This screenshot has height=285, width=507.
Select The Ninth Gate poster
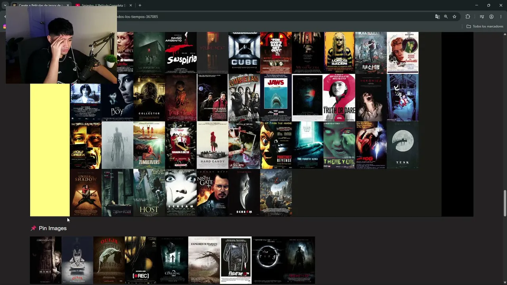click(x=212, y=193)
